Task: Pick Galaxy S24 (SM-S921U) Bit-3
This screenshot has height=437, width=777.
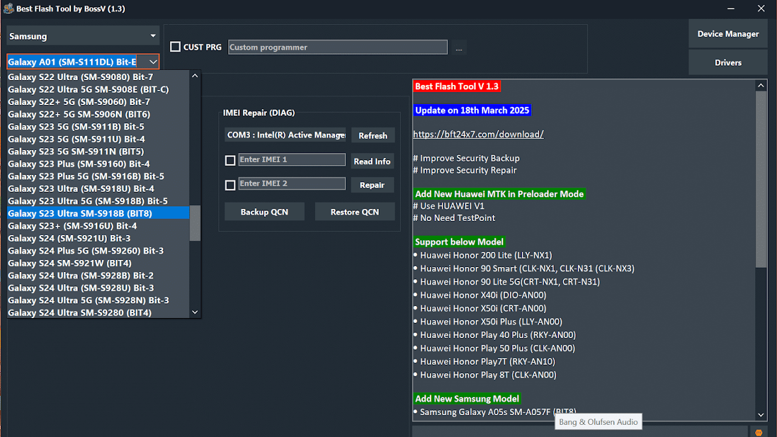Action: point(98,238)
